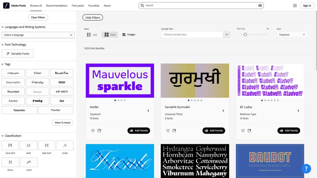Viewport: 317px width, 178px height.
Task: Select the Script classification icon
Action: click(x=65, y=145)
